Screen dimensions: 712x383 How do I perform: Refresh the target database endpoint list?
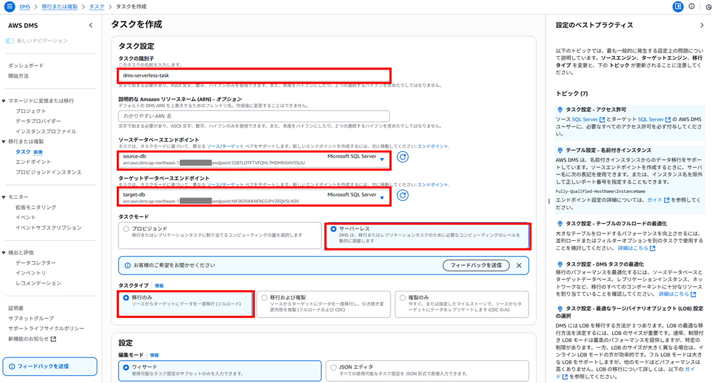[403, 195]
